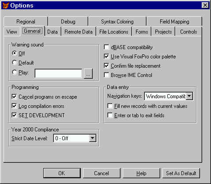
Task: Switch to the Syntax Coloring tab
Action: pos(117,22)
